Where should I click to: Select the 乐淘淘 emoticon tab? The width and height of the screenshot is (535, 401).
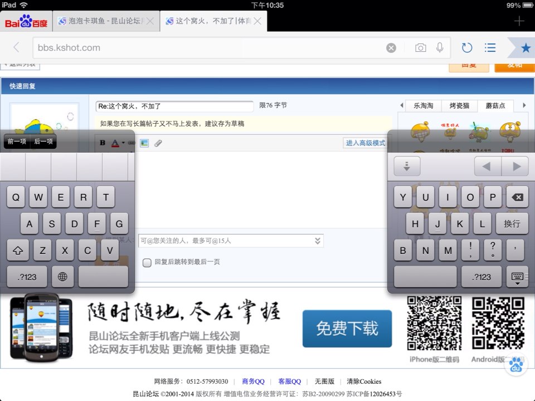[x=424, y=106]
